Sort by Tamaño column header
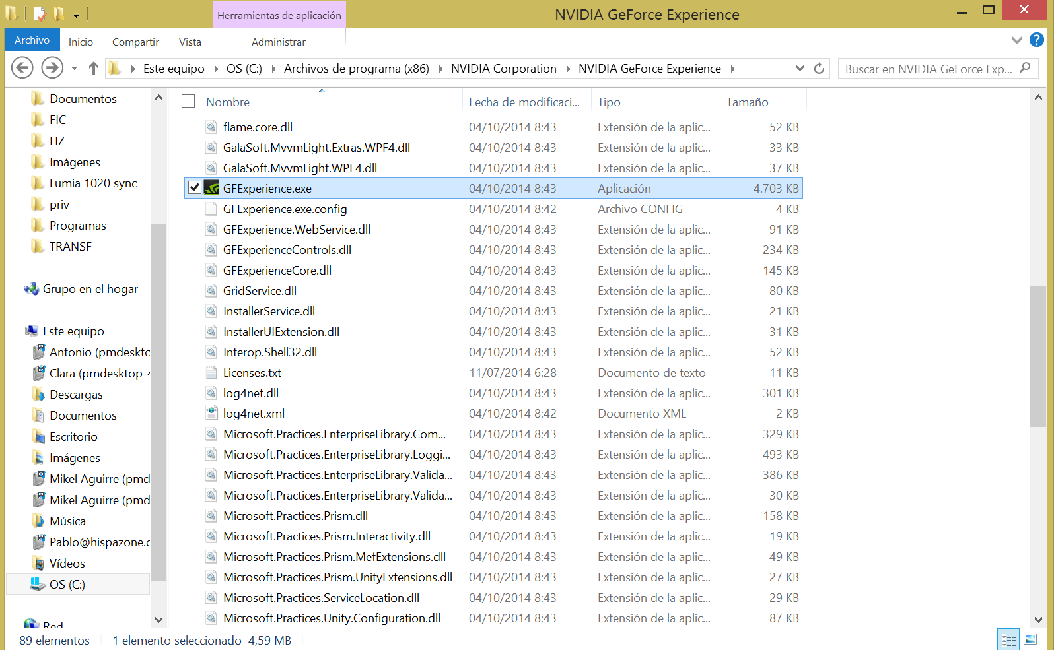 click(x=748, y=102)
